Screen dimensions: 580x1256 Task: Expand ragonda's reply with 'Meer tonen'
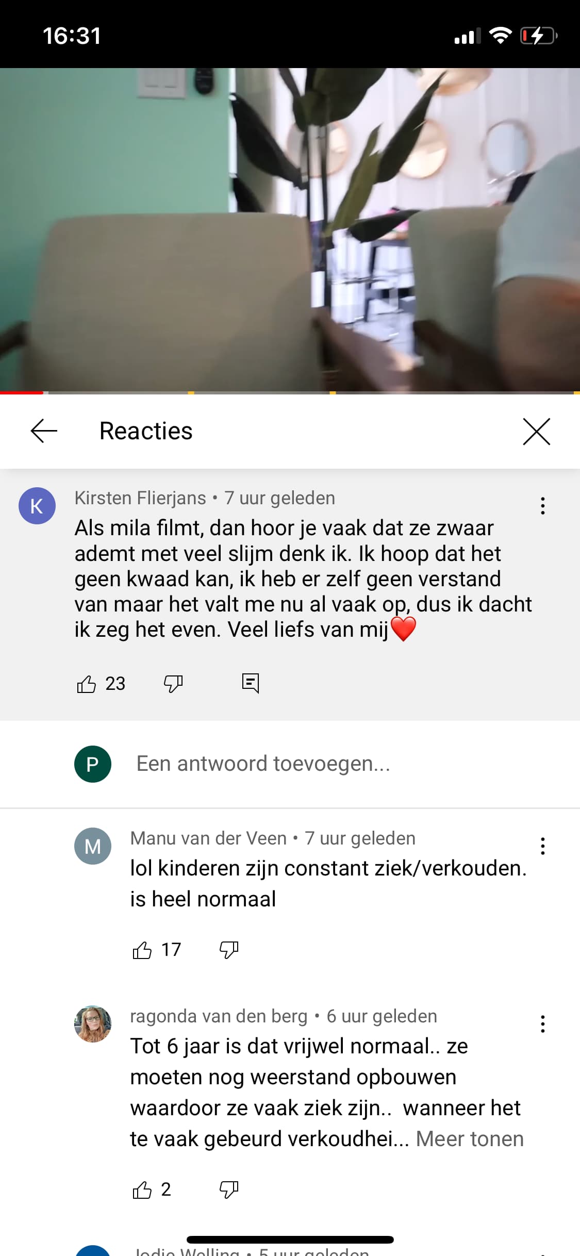coord(470,1139)
